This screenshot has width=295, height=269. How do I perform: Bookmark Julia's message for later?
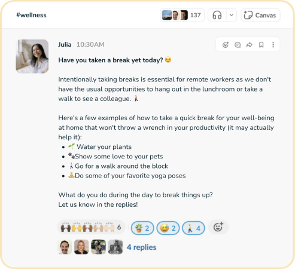click(x=261, y=45)
